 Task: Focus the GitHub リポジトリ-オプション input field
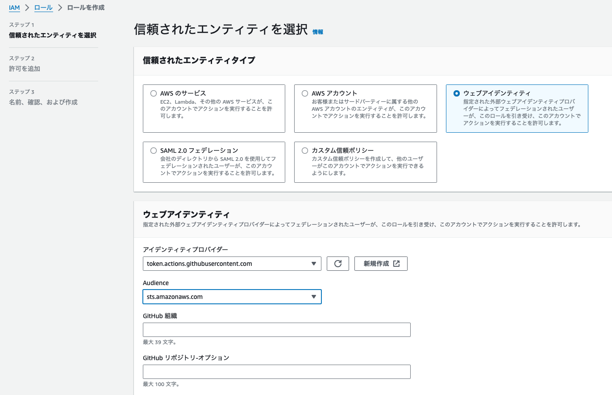click(277, 372)
